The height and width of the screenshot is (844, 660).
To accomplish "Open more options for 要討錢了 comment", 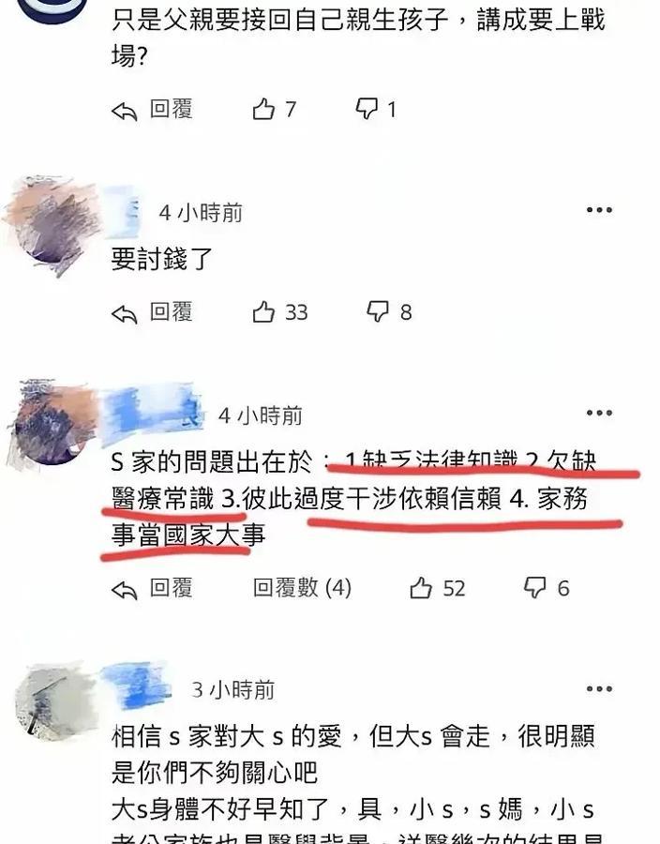I will point(599,210).
